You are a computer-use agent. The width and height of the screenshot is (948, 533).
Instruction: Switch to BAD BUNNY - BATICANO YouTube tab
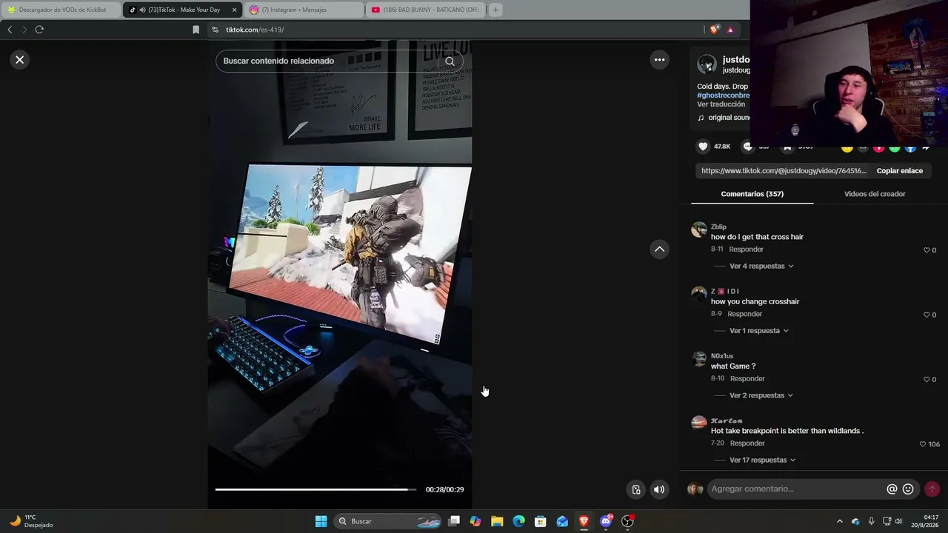coord(425,10)
